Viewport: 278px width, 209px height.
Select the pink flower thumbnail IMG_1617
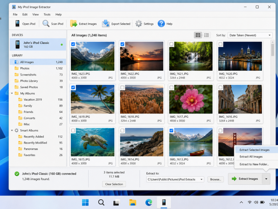coord(191,99)
